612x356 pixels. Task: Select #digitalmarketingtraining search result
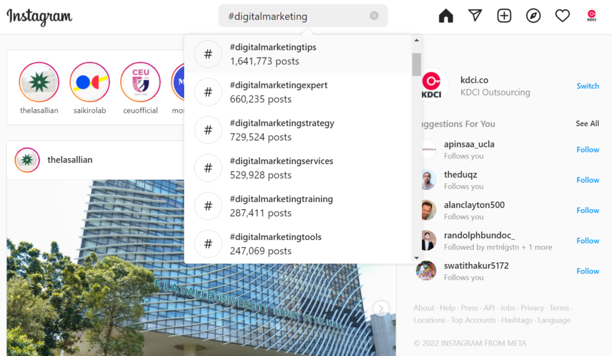tap(298, 206)
